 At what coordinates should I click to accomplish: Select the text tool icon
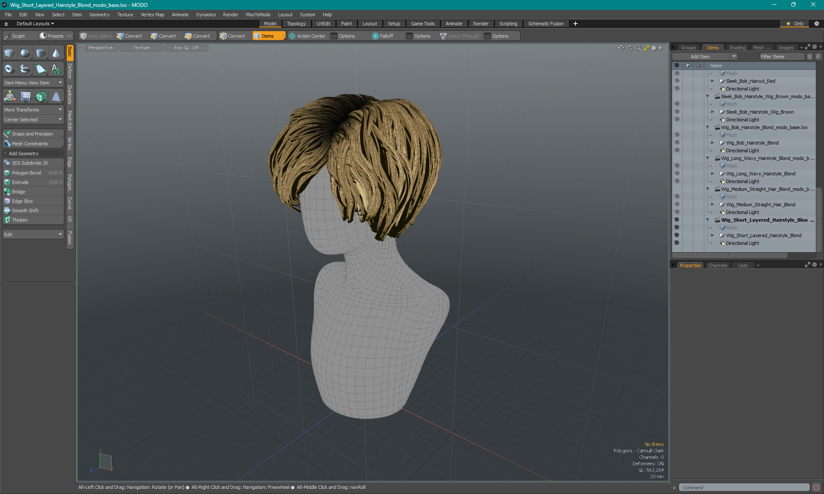pos(56,69)
